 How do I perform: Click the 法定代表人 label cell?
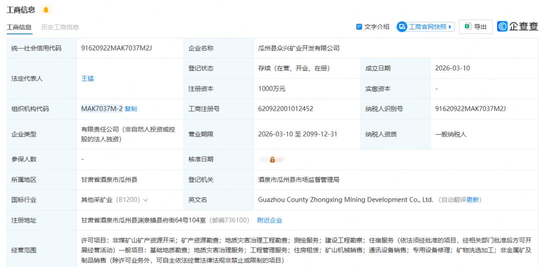click(x=41, y=79)
